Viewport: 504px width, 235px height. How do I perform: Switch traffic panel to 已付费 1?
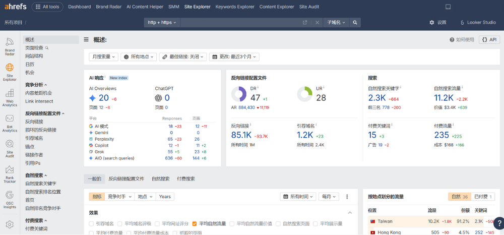coord(483,197)
